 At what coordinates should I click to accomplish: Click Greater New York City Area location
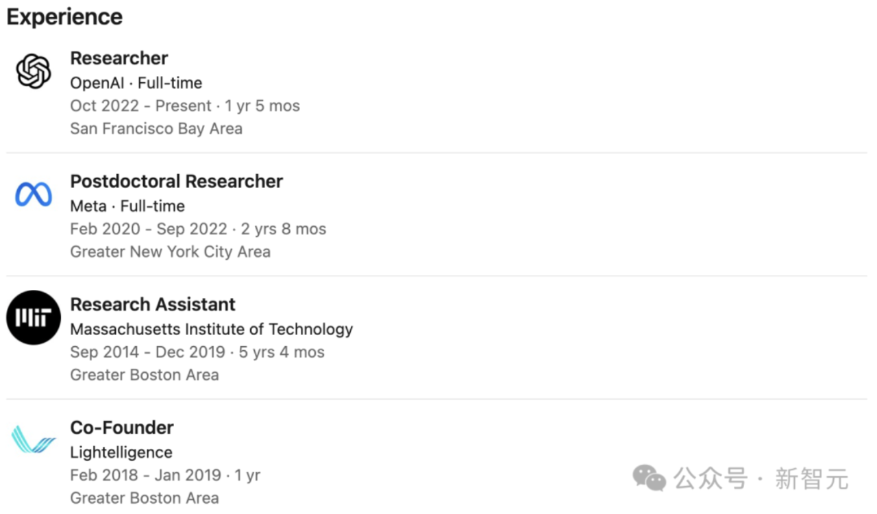(171, 252)
